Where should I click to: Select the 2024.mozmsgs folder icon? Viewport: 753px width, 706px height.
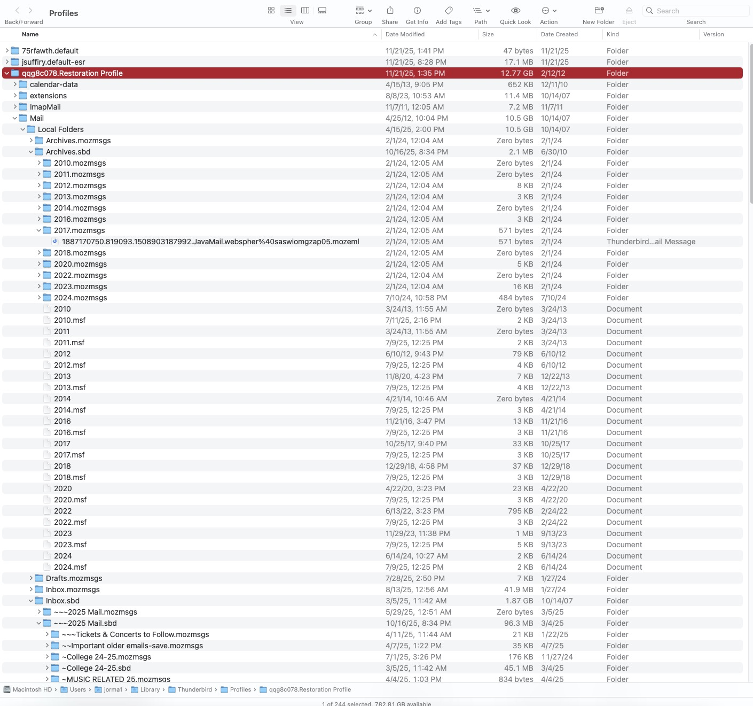tap(47, 298)
